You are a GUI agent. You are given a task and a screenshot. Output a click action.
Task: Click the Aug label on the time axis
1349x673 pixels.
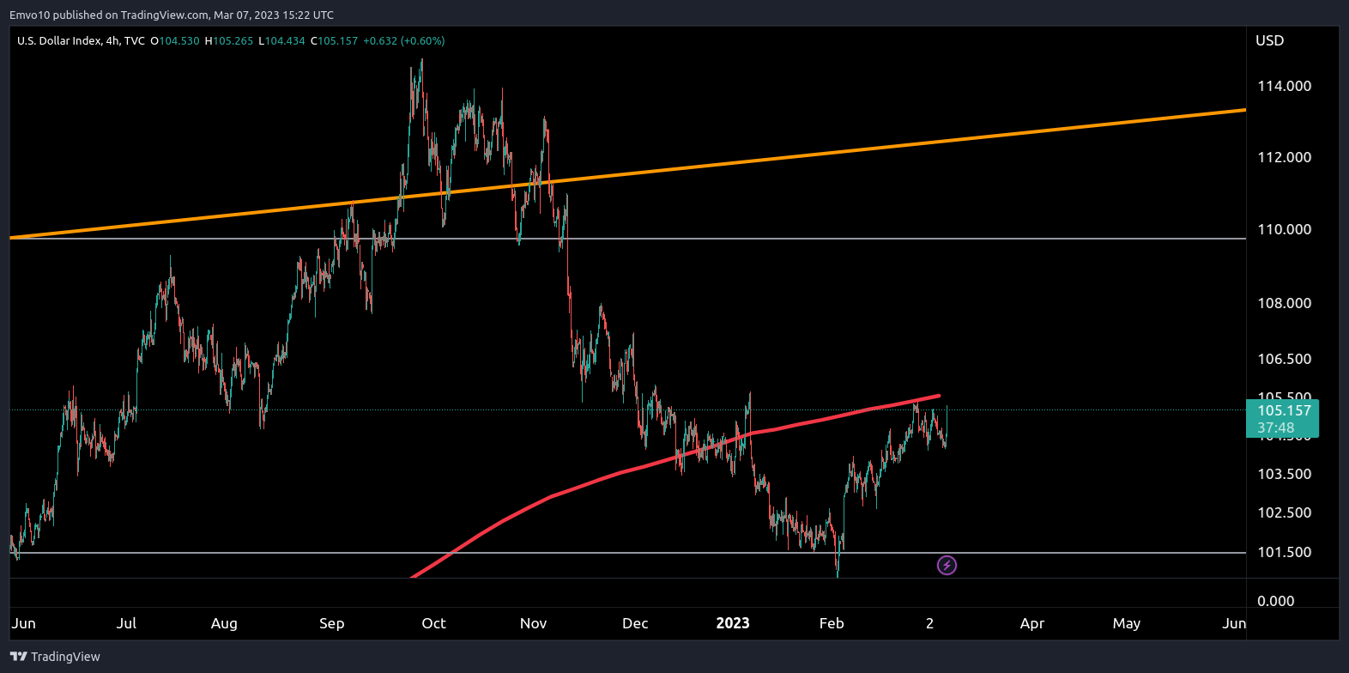tap(224, 623)
